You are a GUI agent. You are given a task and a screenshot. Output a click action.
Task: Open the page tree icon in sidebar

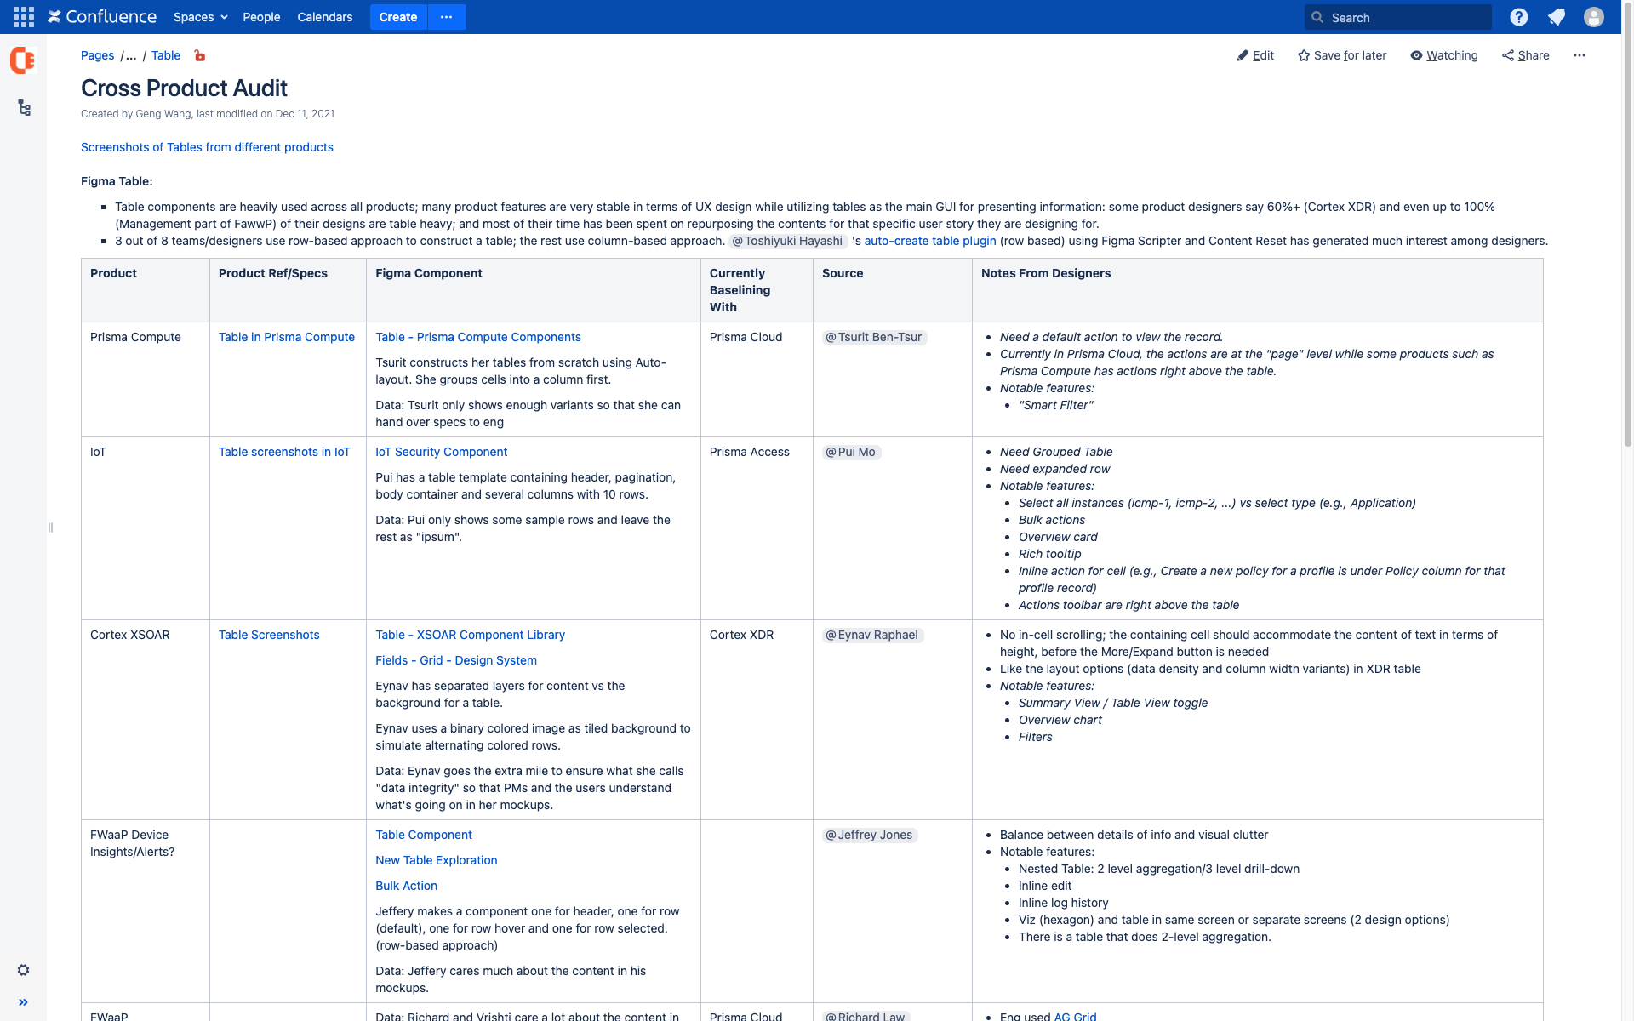pyautogui.click(x=24, y=107)
